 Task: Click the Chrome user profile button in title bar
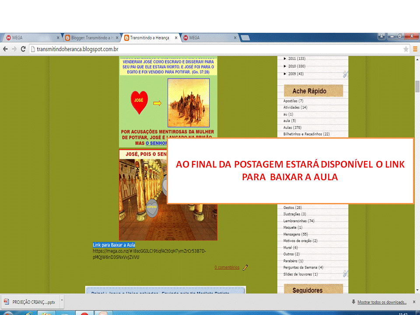click(x=381, y=36)
